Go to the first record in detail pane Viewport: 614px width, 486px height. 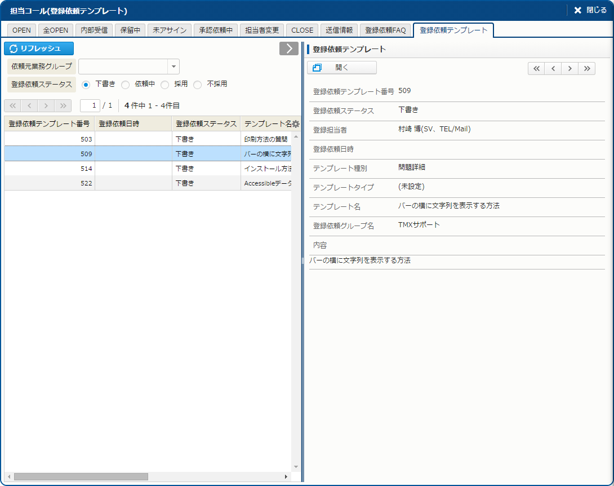click(536, 69)
